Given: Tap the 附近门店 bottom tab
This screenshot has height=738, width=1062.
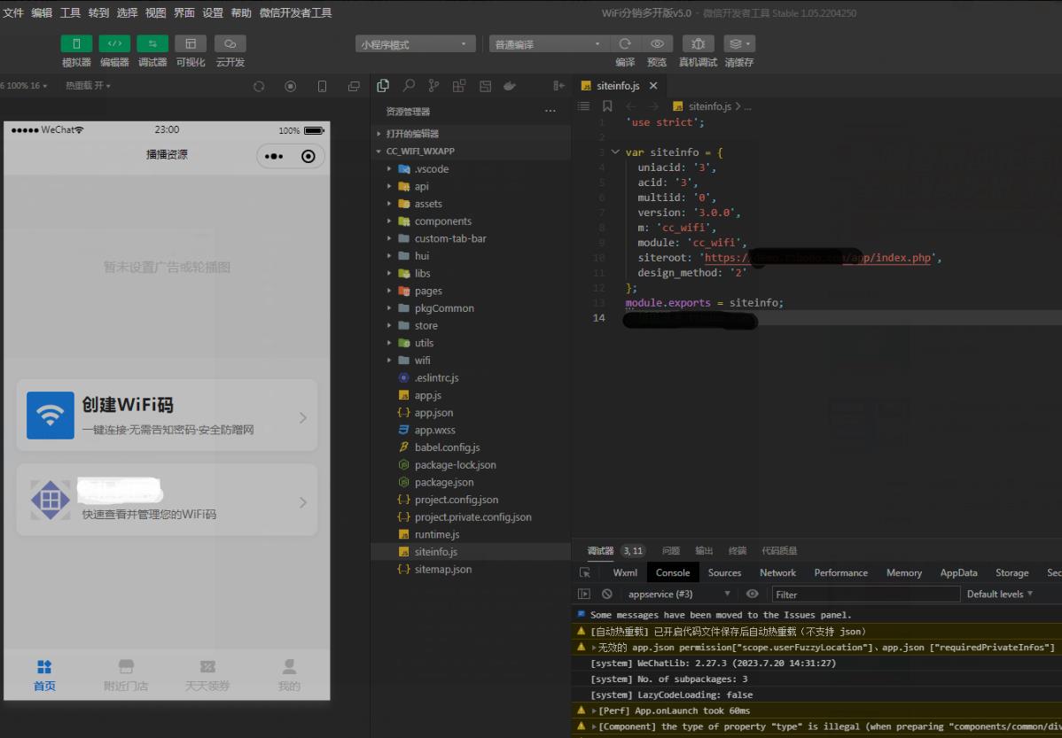Looking at the screenshot, I should click(x=126, y=675).
